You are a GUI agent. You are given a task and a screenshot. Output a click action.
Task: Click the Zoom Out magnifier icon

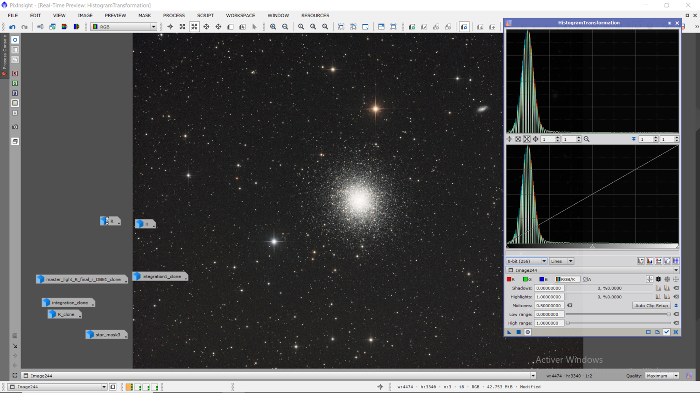tap(285, 27)
